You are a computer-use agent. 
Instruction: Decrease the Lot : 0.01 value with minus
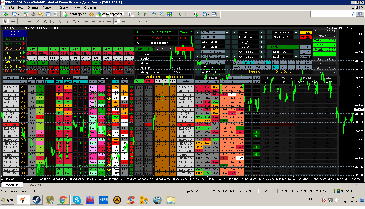[198, 67]
